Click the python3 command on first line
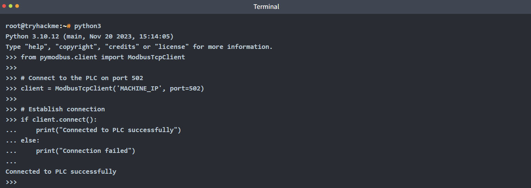Image resolution: width=531 pixels, height=188 pixels. click(88, 26)
